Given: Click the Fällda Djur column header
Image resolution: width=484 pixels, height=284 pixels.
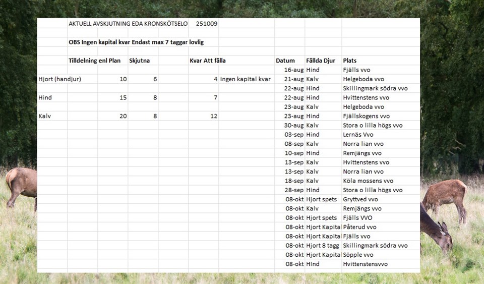Looking at the screenshot, I should (x=321, y=61).
